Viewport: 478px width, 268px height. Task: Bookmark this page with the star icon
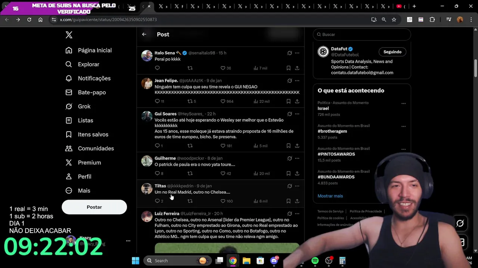pos(394,20)
